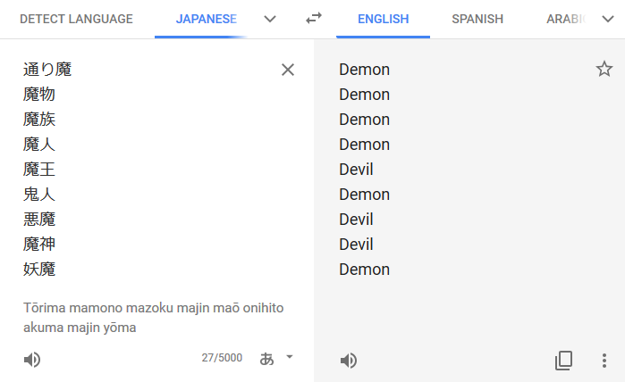Click the 悪魔 line in source text
This screenshot has height=382, width=625.
39,220
